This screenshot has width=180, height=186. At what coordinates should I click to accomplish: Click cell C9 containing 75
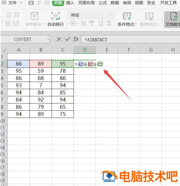pos(63,114)
